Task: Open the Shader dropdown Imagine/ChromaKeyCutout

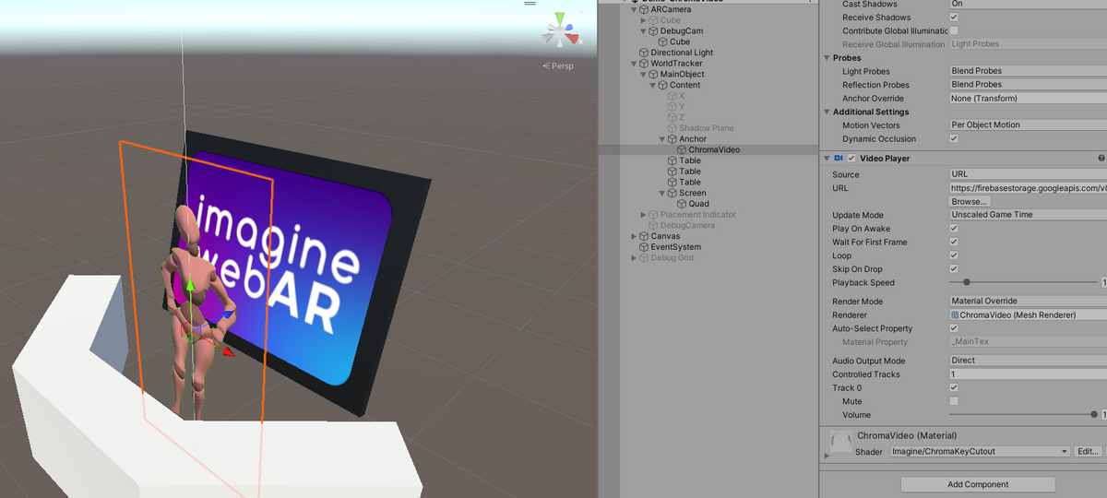Action: pos(980,452)
